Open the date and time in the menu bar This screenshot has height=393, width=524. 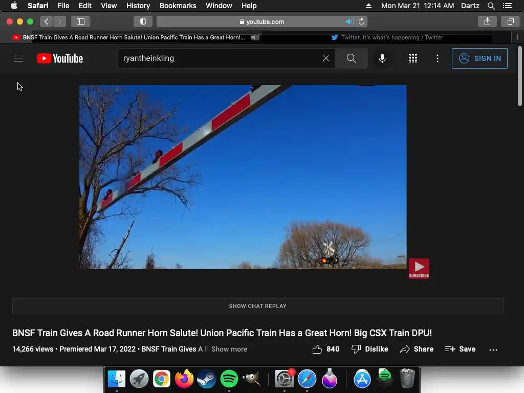418,6
